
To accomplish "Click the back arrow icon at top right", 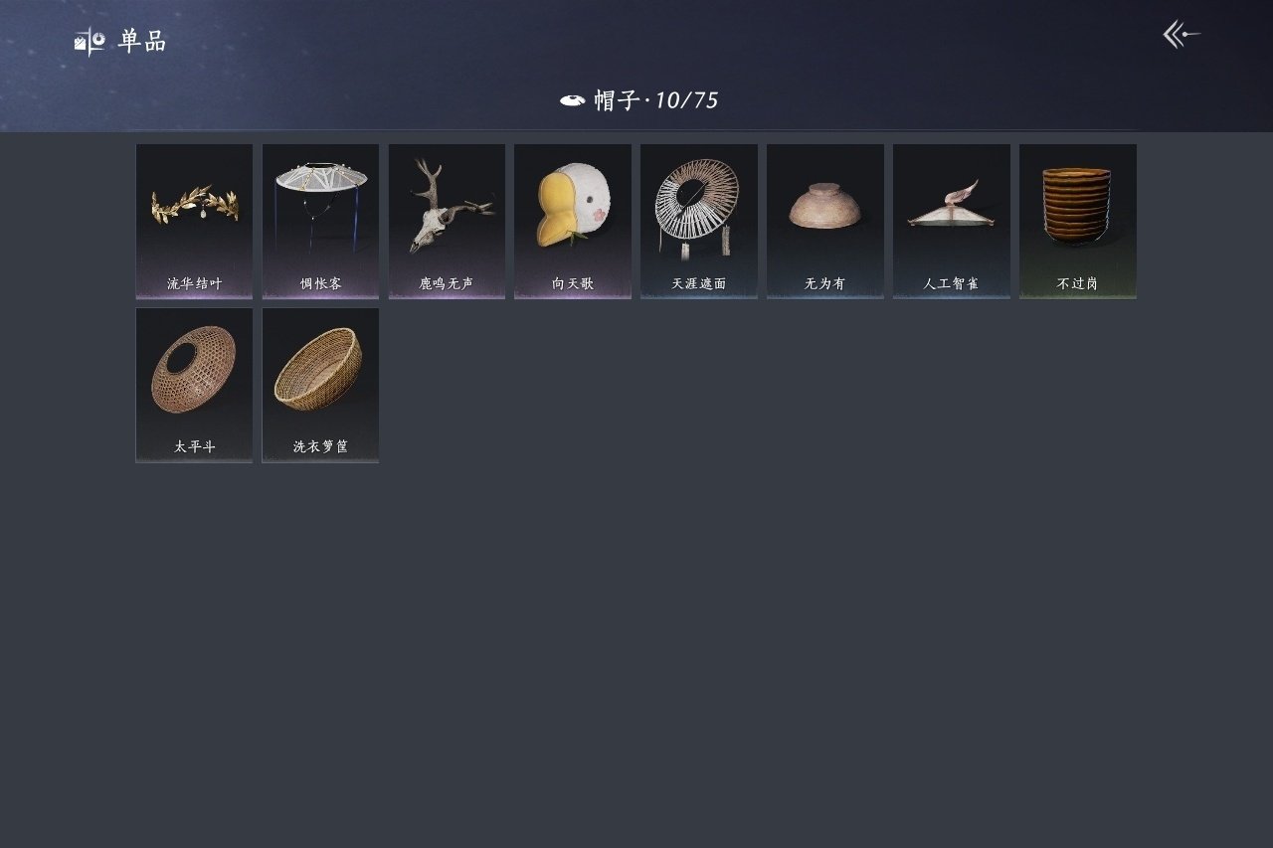I will tap(1182, 35).
